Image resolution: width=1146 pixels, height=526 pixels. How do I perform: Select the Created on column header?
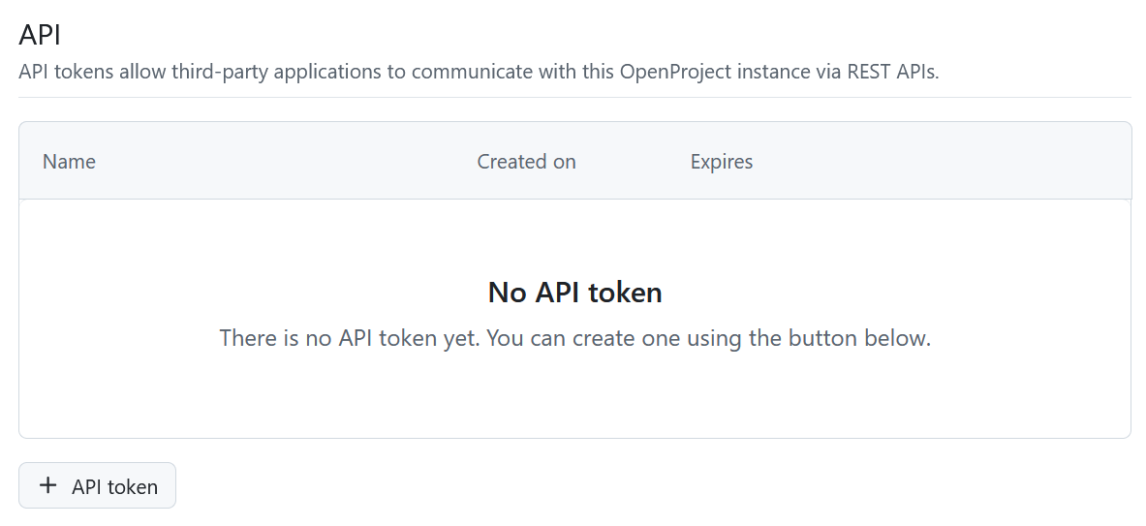pos(526,162)
